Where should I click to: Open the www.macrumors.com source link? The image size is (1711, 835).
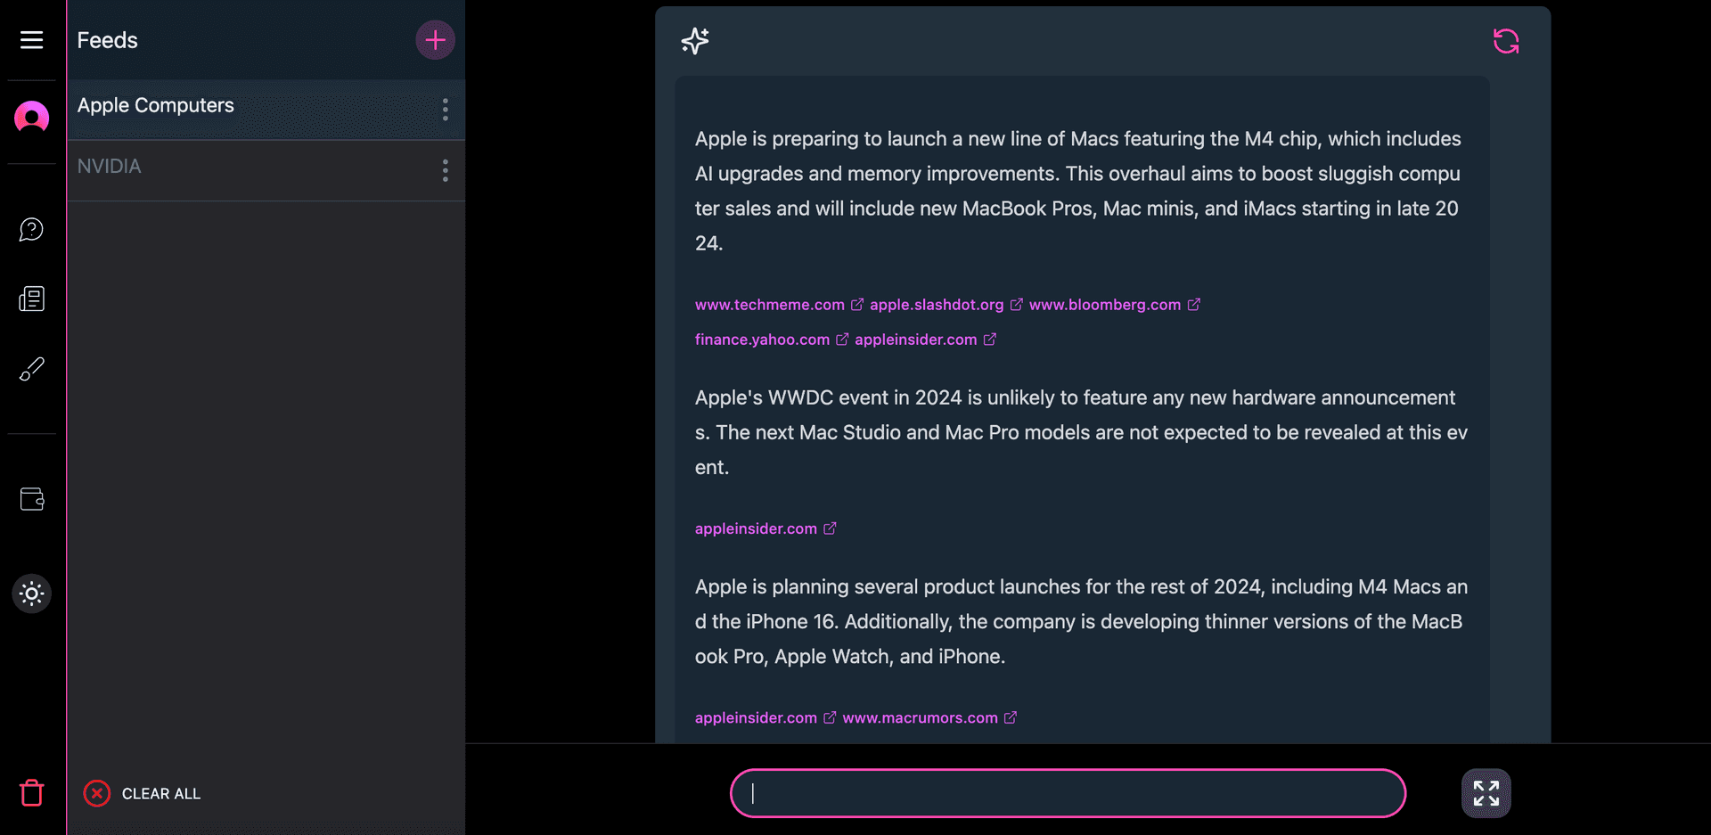click(x=920, y=718)
